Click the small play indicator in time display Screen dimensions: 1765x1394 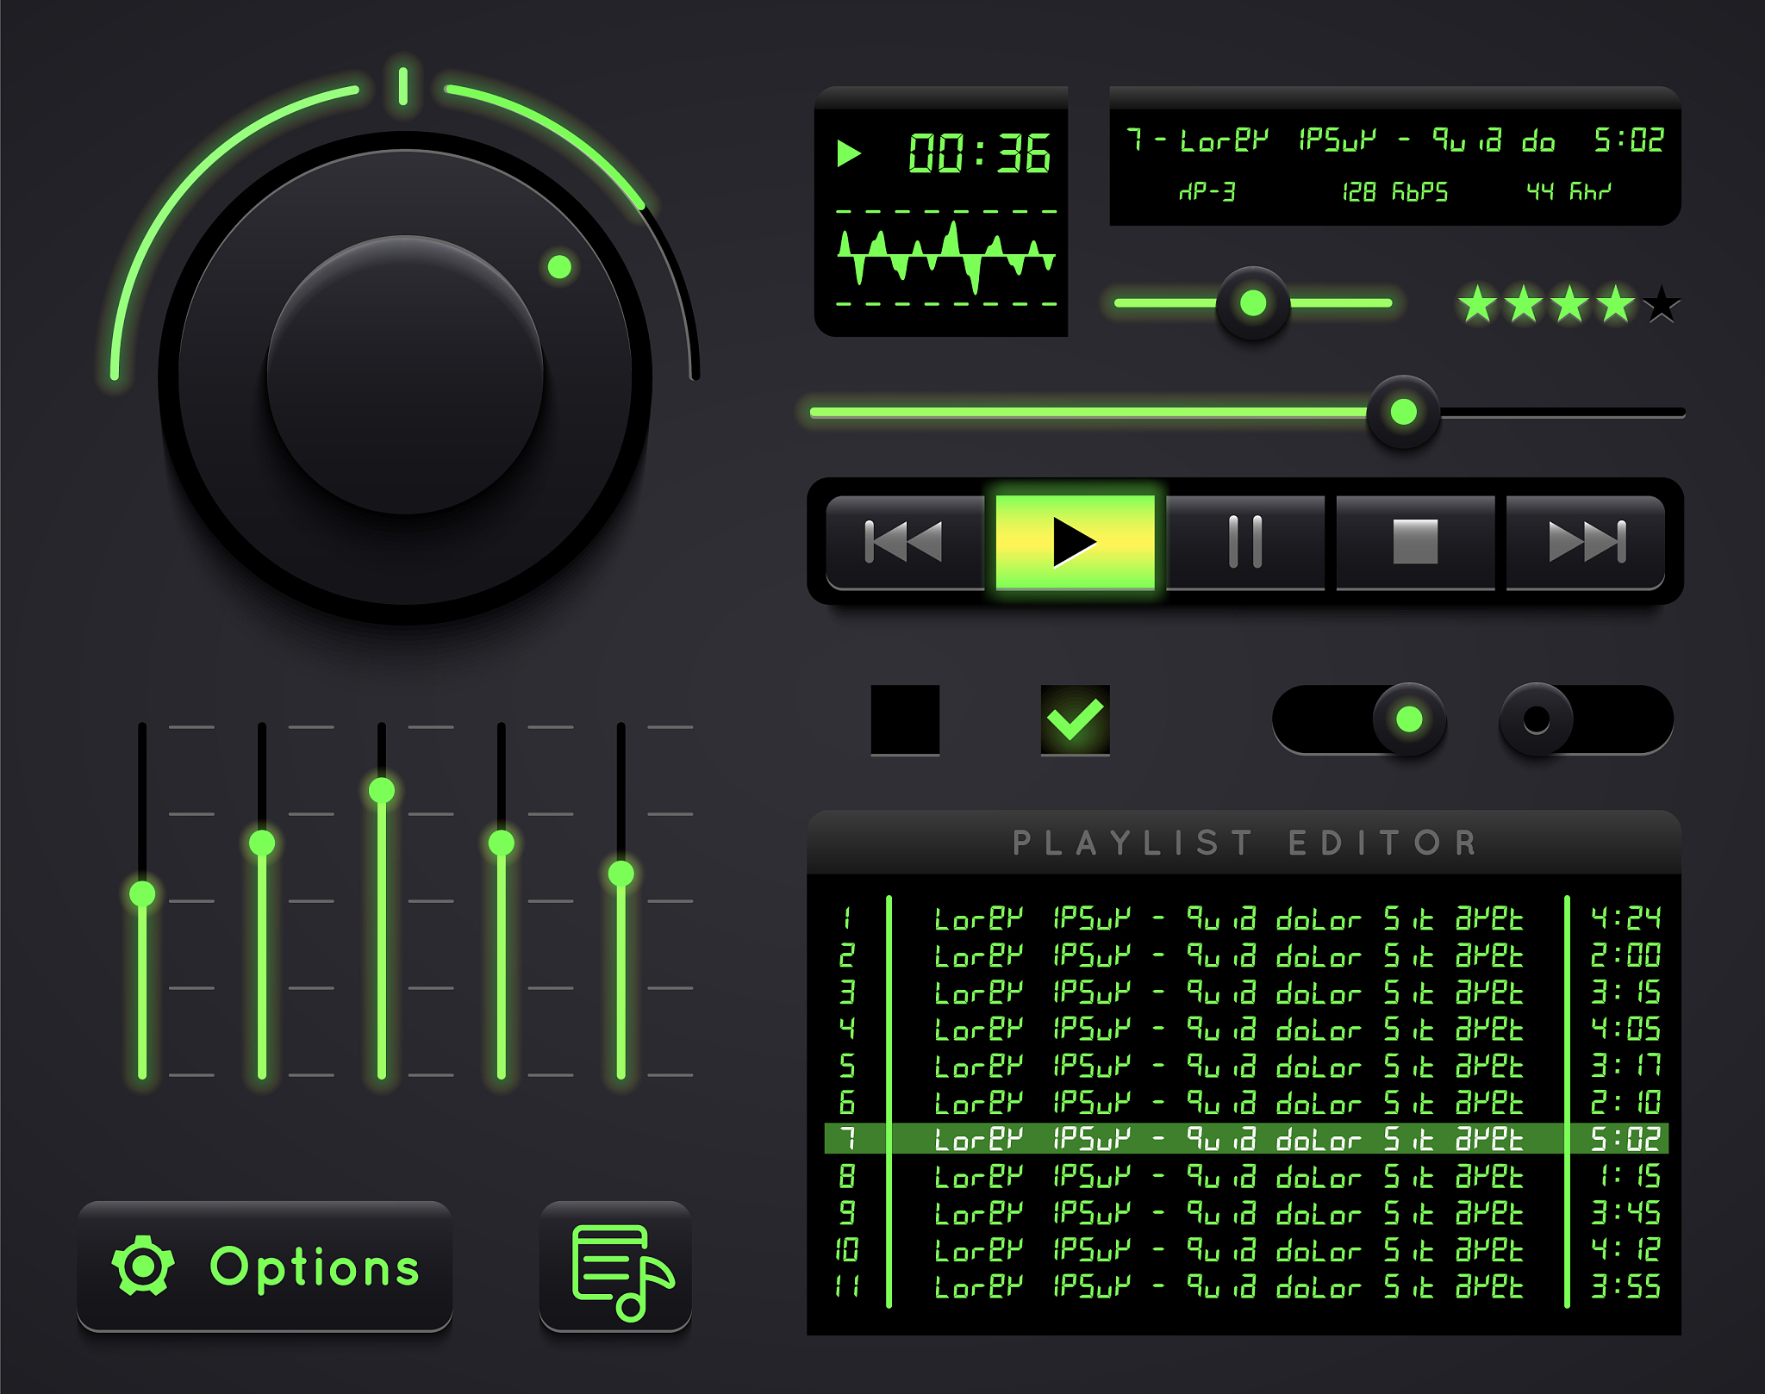pos(849,153)
